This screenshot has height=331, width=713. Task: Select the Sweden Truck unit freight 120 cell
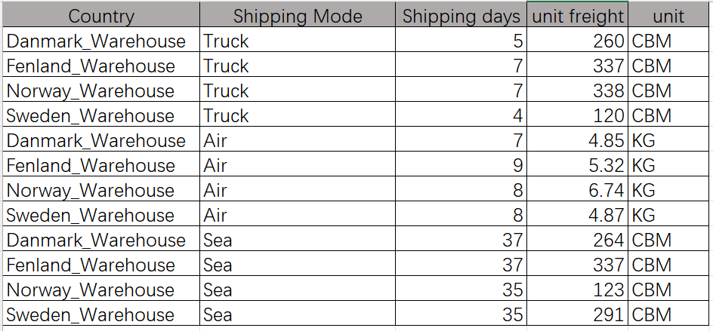[578, 115]
